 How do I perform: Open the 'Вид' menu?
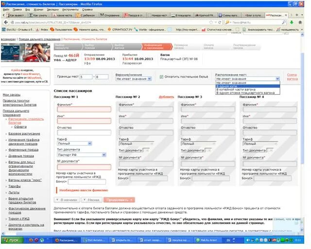(28, 10)
